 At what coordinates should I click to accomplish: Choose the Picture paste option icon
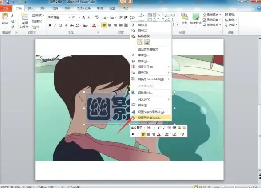147,42
